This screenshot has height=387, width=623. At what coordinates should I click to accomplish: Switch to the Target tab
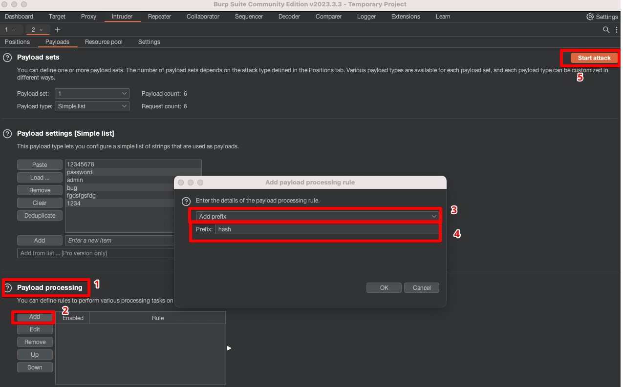tap(57, 17)
